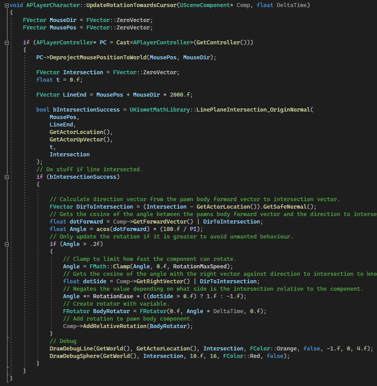Image resolution: width=377 pixels, height=386 pixels.
Task: Collapse the bIntersectionSuccess if-block
Action: pos(6,177)
